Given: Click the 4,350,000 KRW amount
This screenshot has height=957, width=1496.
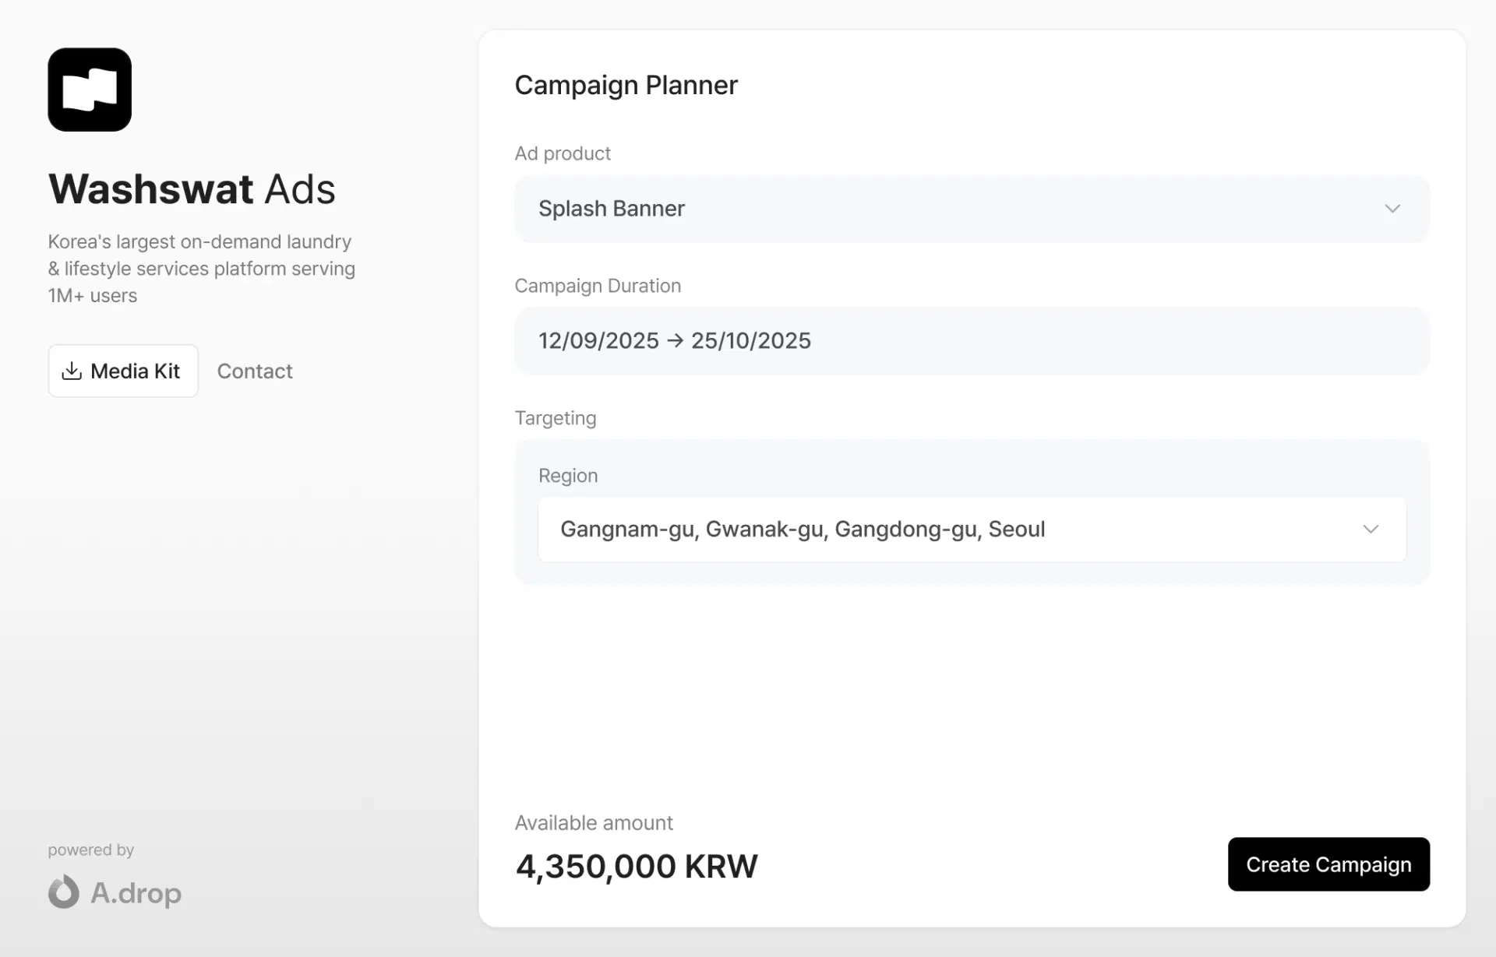Looking at the screenshot, I should pos(636,867).
